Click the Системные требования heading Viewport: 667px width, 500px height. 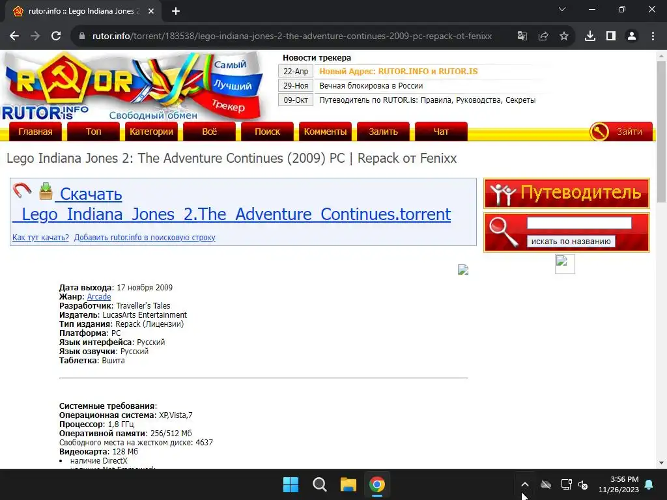[108, 406]
